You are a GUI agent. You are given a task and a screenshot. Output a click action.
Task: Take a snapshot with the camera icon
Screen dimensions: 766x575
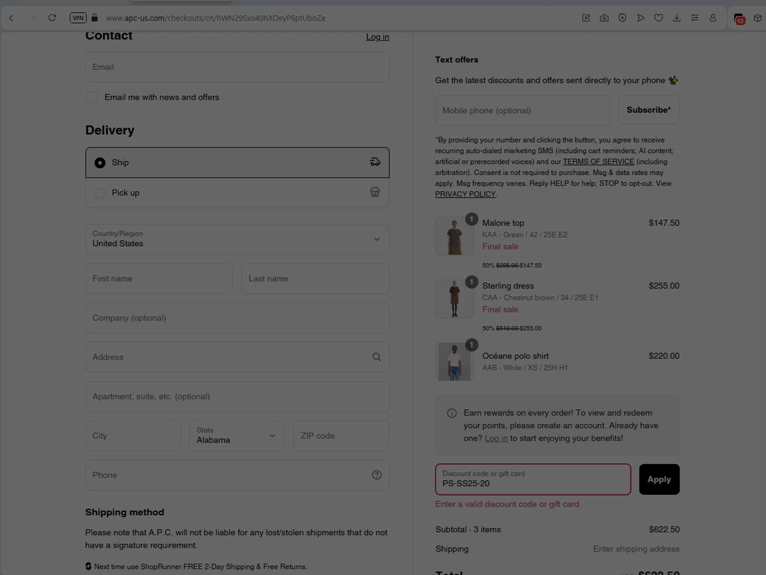pos(604,18)
